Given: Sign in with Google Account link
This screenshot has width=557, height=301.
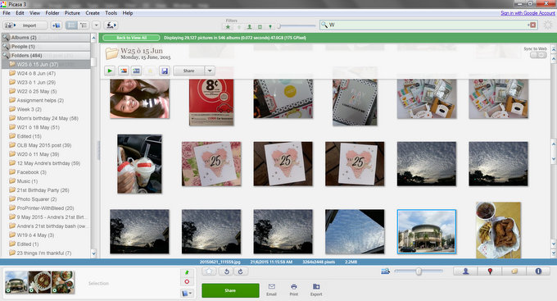Looking at the screenshot, I should [x=528, y=13].
